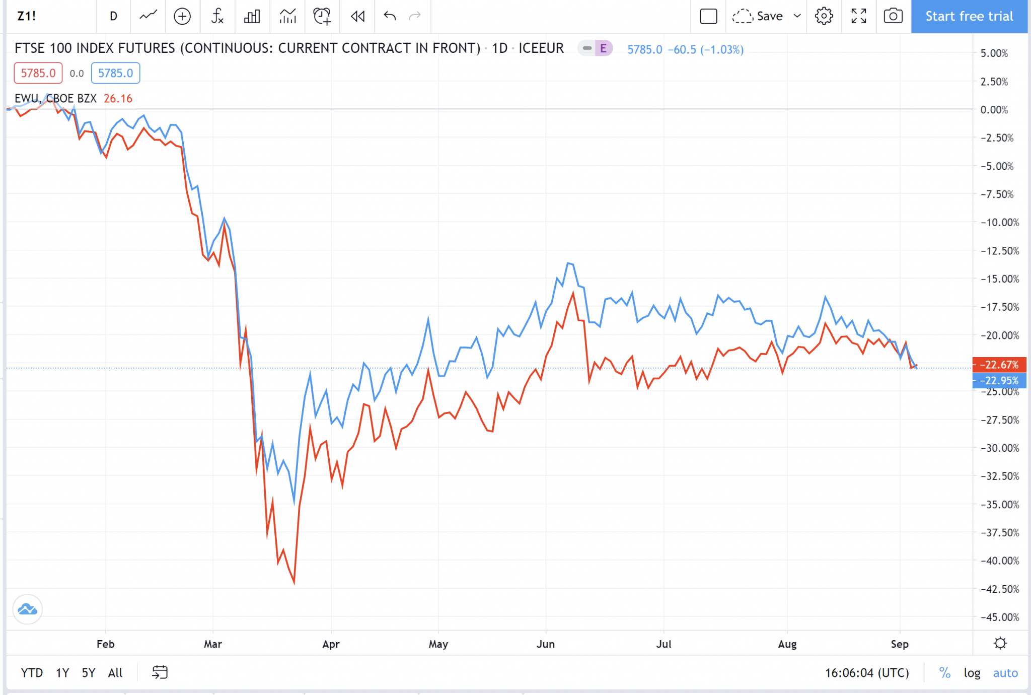Switch price scale to log mode

[972, 672]
